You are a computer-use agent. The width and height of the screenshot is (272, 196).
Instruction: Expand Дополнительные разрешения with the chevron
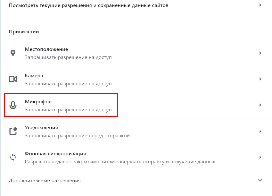[x=260, y=180]
